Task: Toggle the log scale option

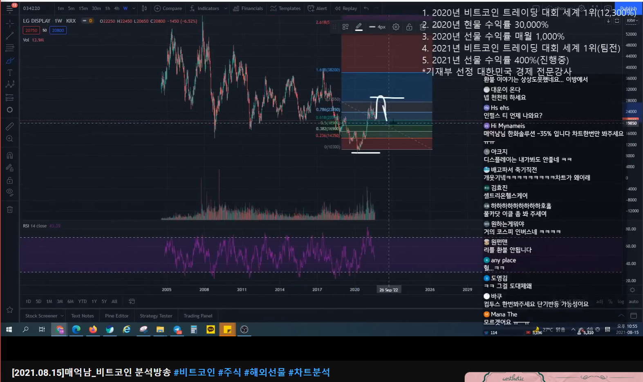Action: coord(621,302)
